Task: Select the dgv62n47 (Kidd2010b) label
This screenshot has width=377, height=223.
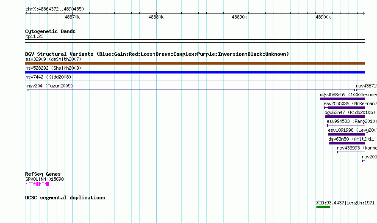Action: (350, 112)
